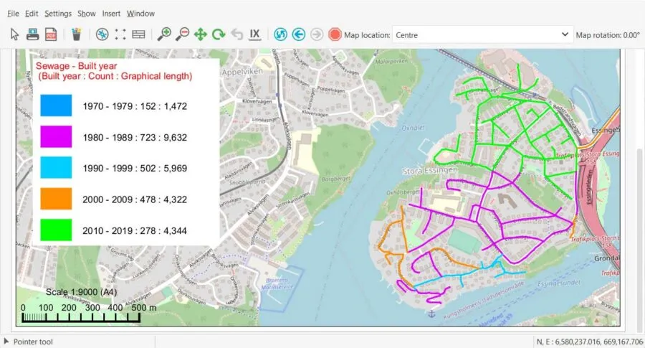The image size is (645, 348).
Task: Zoom in with the plus magnifier
Action: point(164,34)
